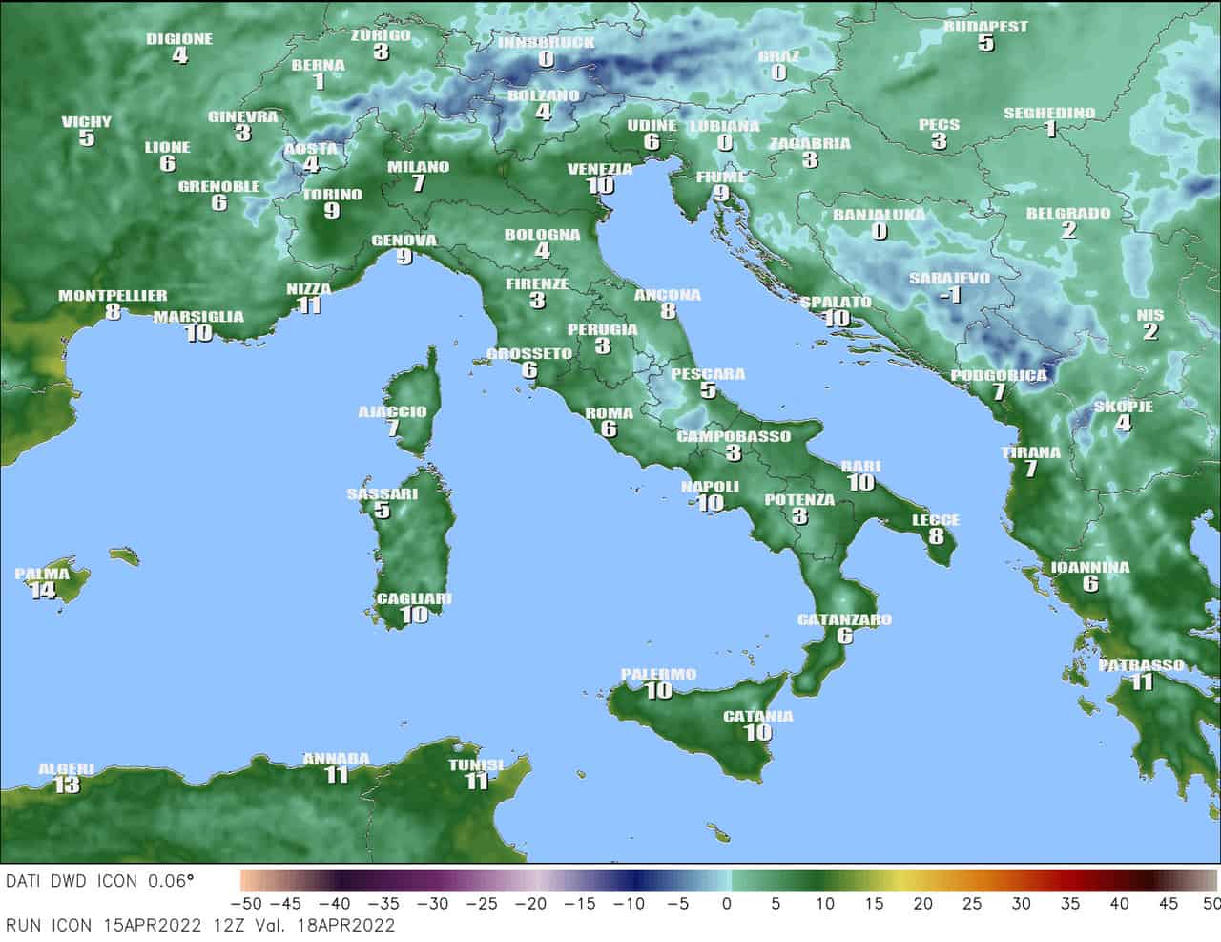Select the GENOVA label on the coast
The height and width of the screenshot is (942, 1221).
[x=404, y=241]
